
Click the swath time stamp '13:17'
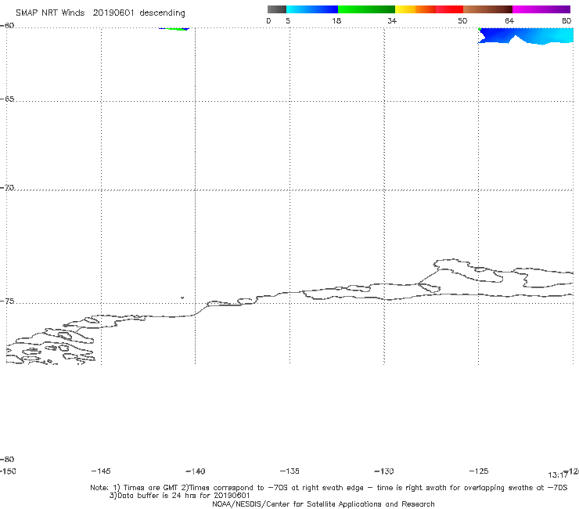click(558, 475)
